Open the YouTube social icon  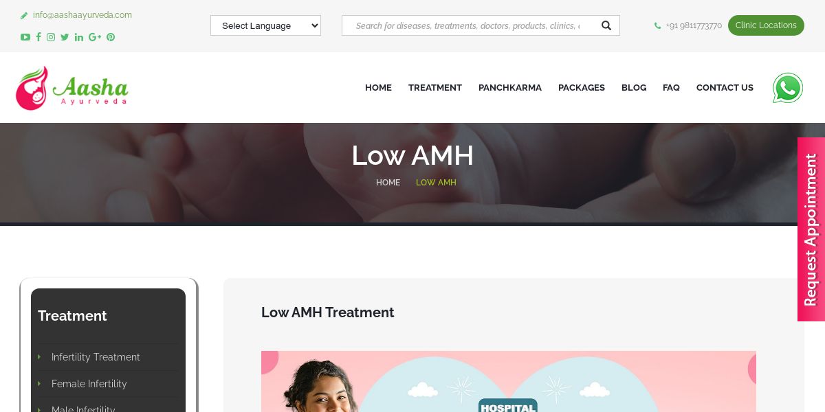(x=25, y=37)
